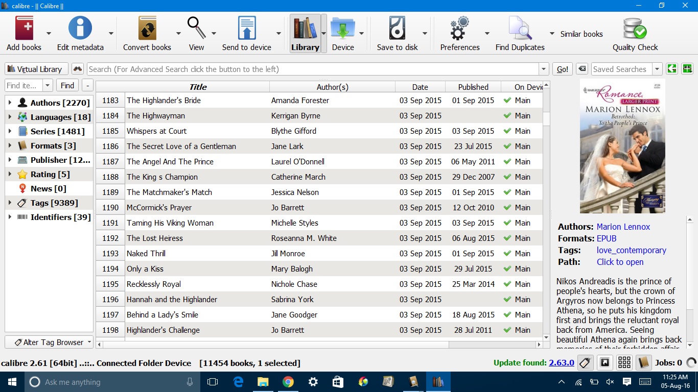Open the Convert books dropdown arrow
698x392 pixels.
coord(178,34)
